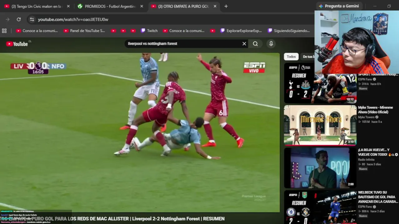This screenshot has width=399, height=224.
Task: Close the PROMIEDOS tab
Action: pos(142,6)
